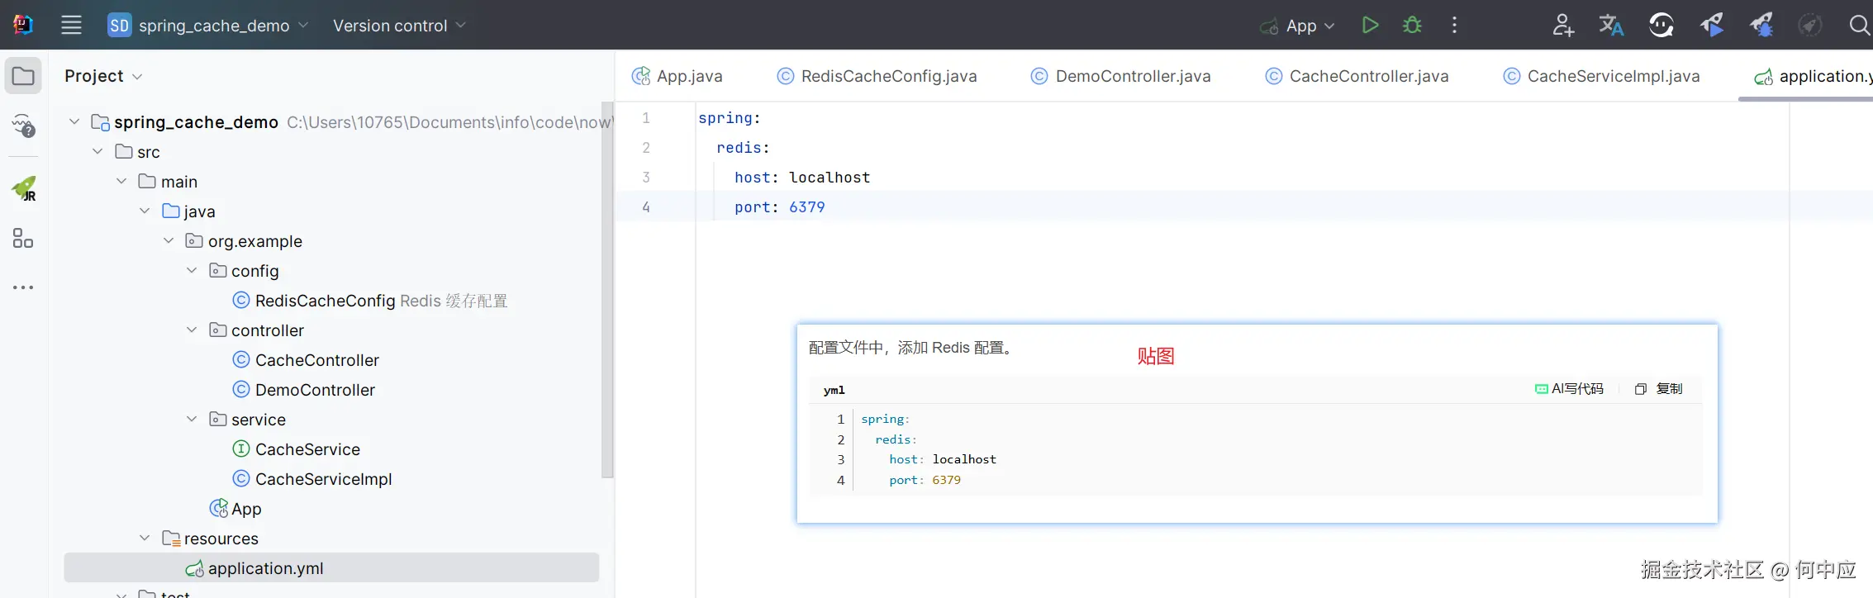Collapse the src folder
Viewport: 1873px width, 598px height.
[x=97, y=151]
